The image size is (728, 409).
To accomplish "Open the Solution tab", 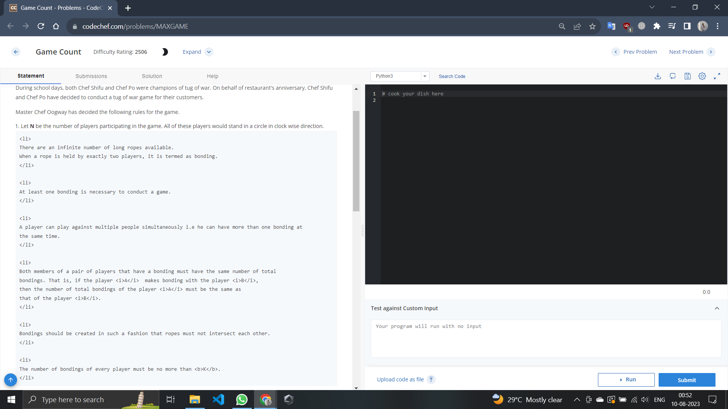I will point(152,76).
